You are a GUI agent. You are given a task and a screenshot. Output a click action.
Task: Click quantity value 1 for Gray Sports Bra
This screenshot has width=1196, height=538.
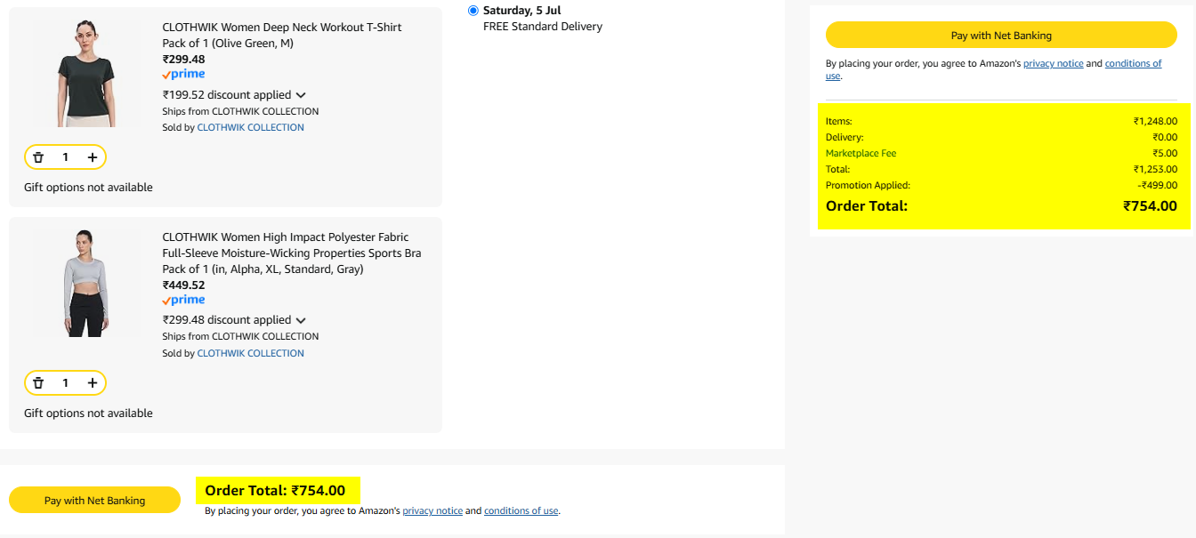65,383
